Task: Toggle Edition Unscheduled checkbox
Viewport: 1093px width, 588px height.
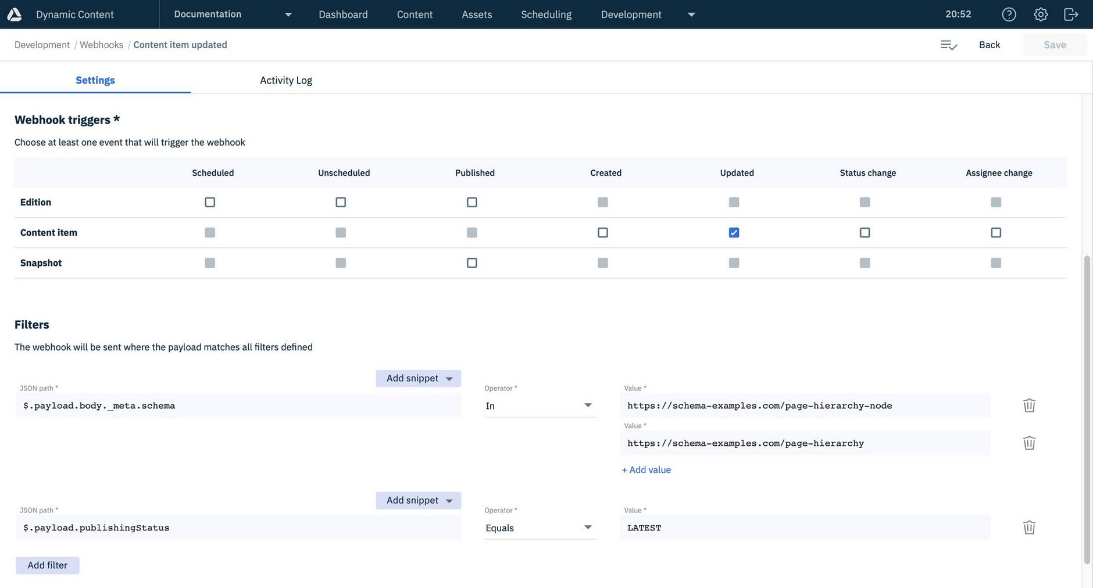Action: point(341,202)
